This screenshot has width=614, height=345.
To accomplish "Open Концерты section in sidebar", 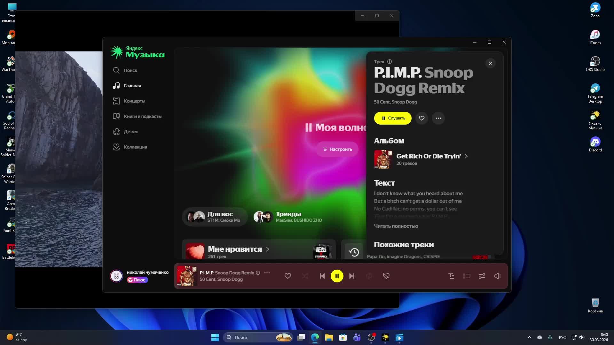I will click(134, 101).
